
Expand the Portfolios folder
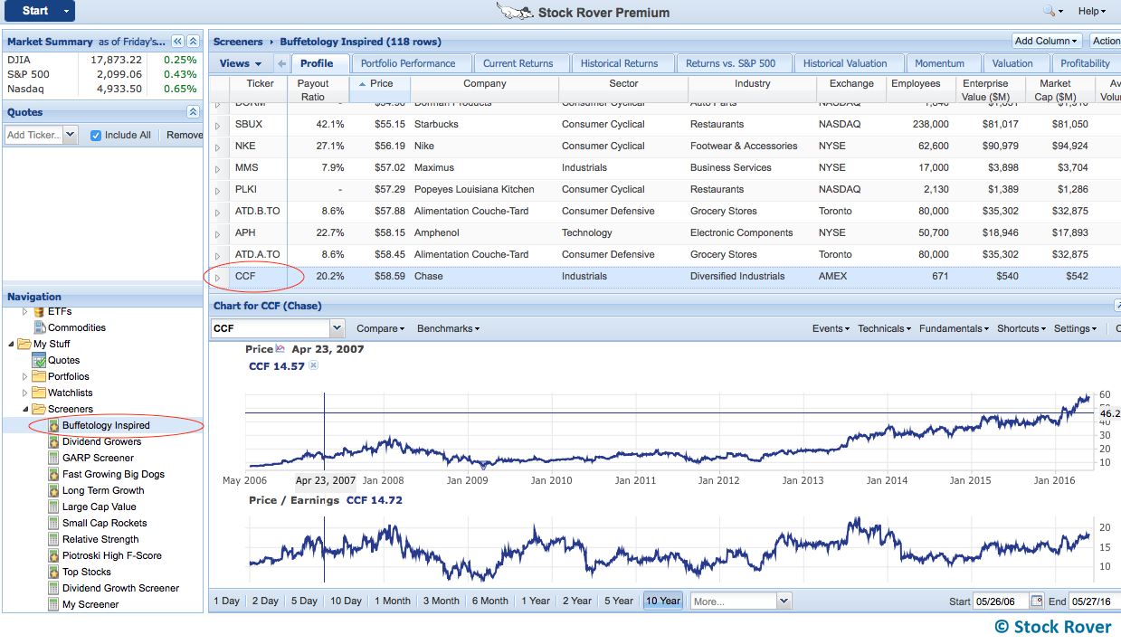click(x=25, y=376)
